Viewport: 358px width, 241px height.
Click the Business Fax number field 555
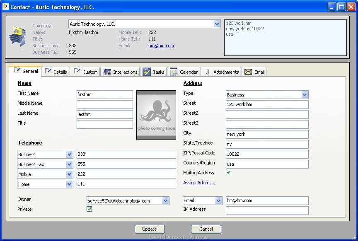coord(126,164)
